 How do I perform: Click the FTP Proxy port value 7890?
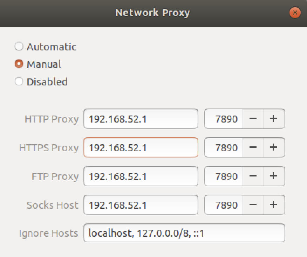click(x=223, y=176)
